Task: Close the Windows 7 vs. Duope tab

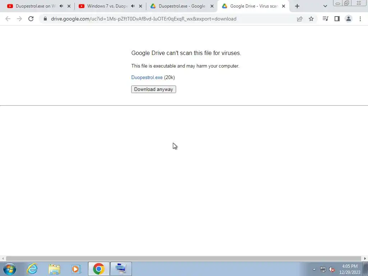Action: coord(141,6)
